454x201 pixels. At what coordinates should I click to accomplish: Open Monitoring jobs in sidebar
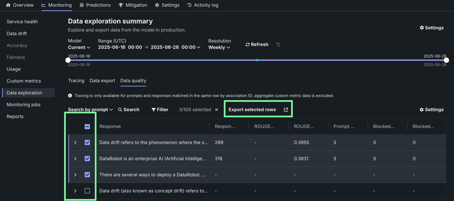pos(24,105)
